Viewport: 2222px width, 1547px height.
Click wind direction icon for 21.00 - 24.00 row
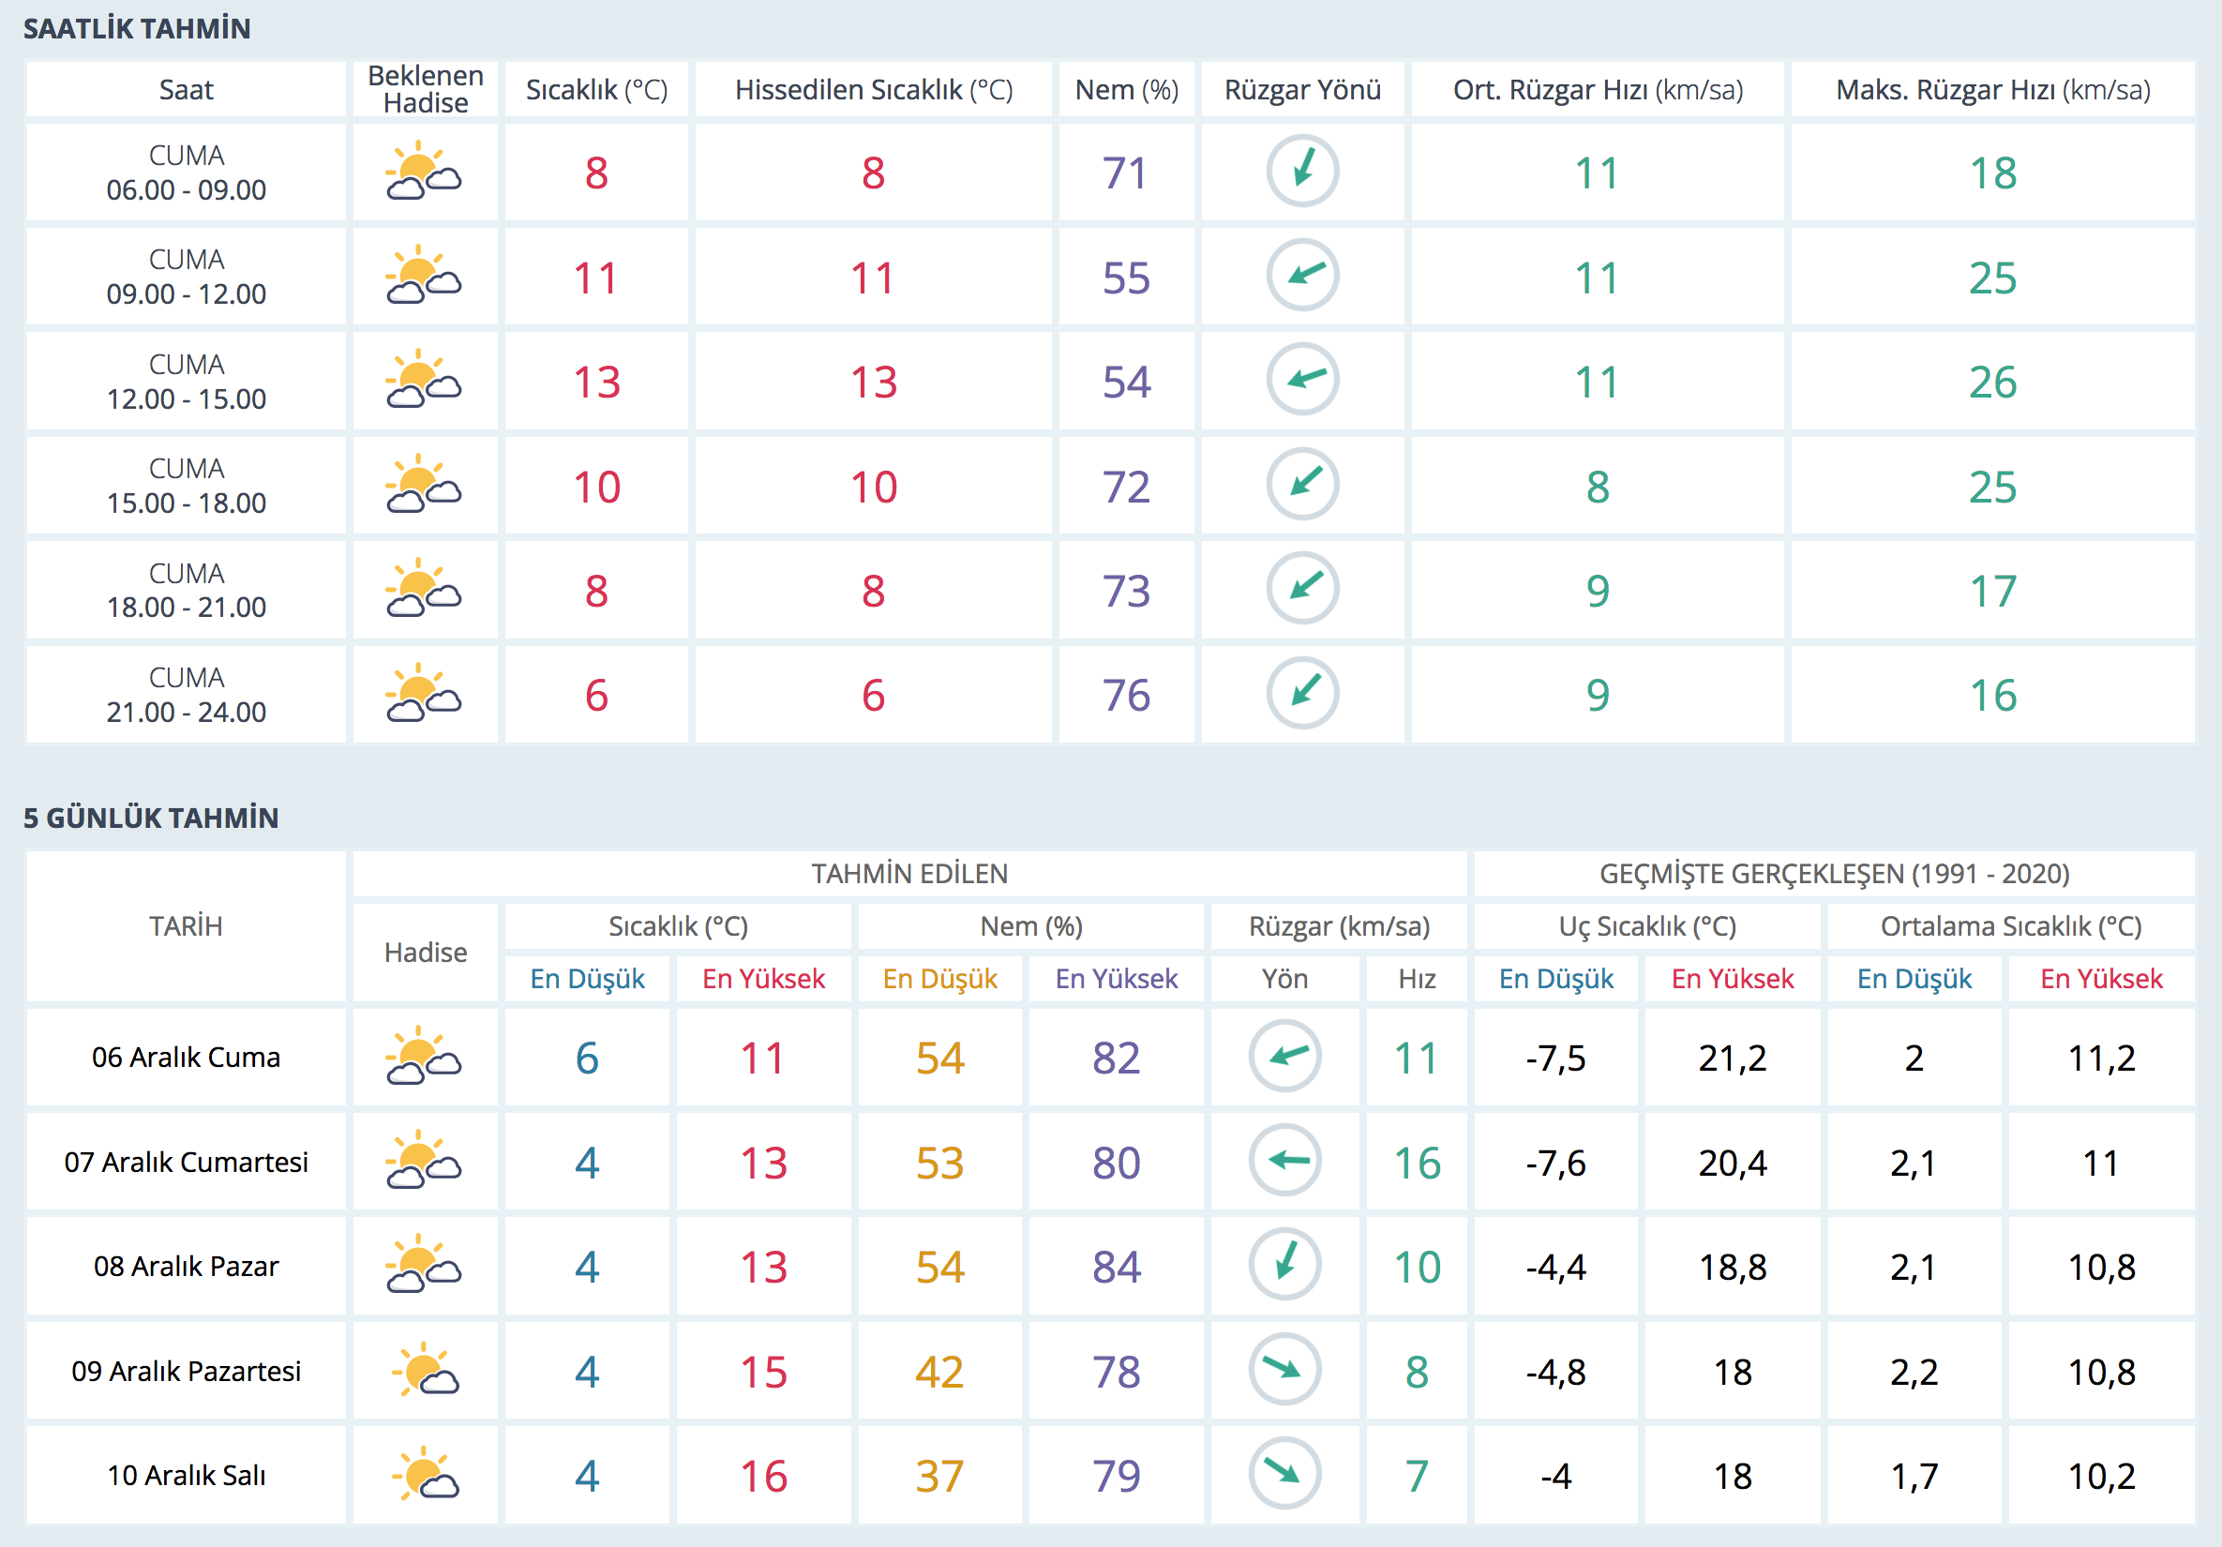tap(1301, 693)
